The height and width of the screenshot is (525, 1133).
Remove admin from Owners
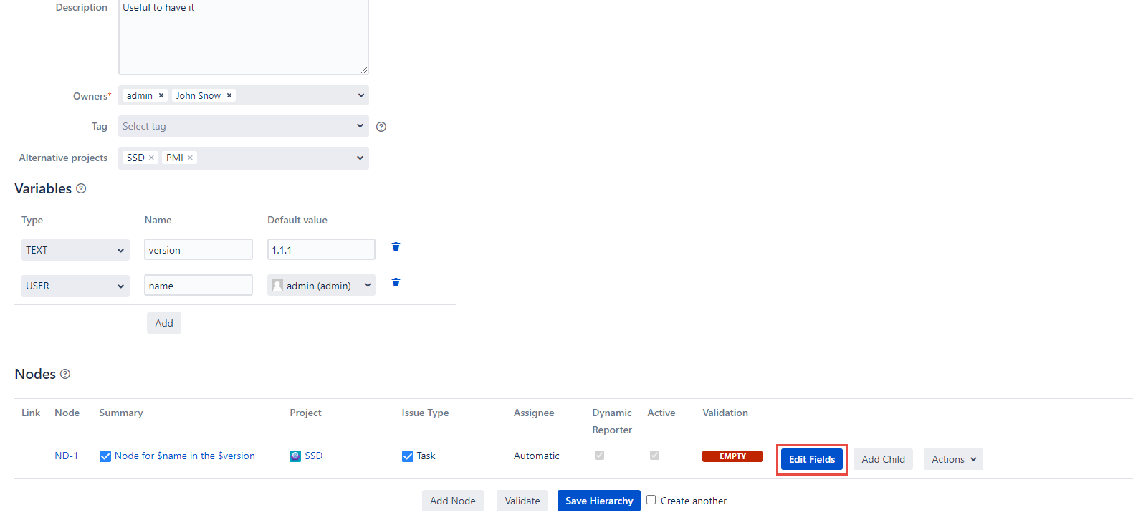(161, 95)
